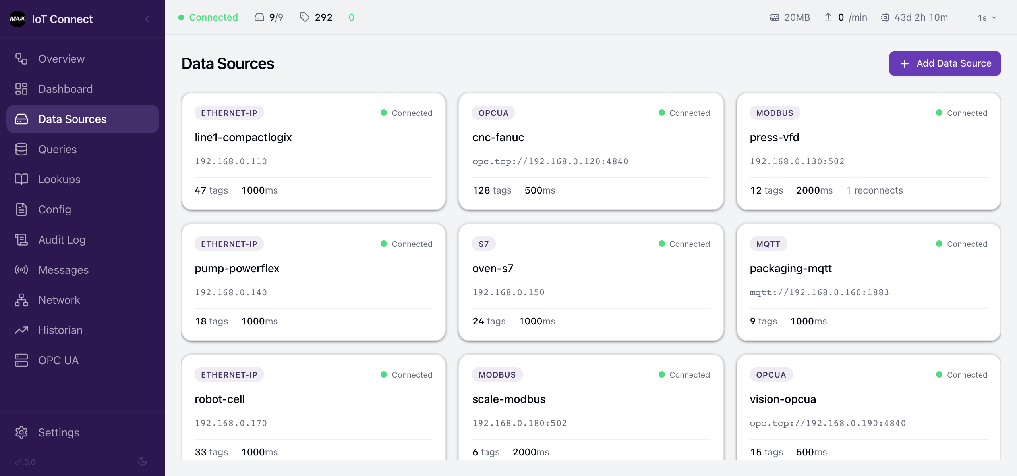Select the packaging-mqtt card title
The width and height of the screenshot is (1017, 476).
click(791, 269)
